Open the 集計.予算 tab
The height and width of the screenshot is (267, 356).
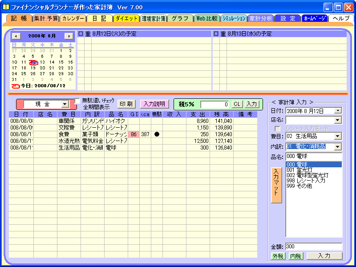(46, 19)
